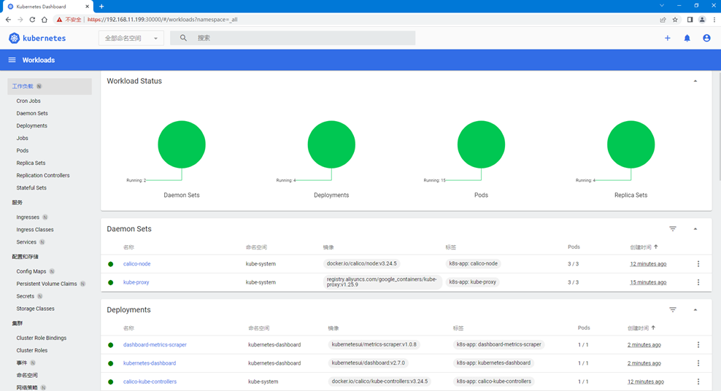Open the dashboard-metrics-scraper deployment link
Image resolution: width=721 pixels, height=391 pixels.
pos(155,344)
